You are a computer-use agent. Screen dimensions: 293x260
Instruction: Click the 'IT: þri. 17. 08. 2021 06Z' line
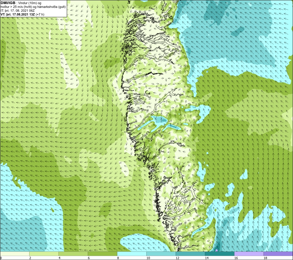(18, 11)
